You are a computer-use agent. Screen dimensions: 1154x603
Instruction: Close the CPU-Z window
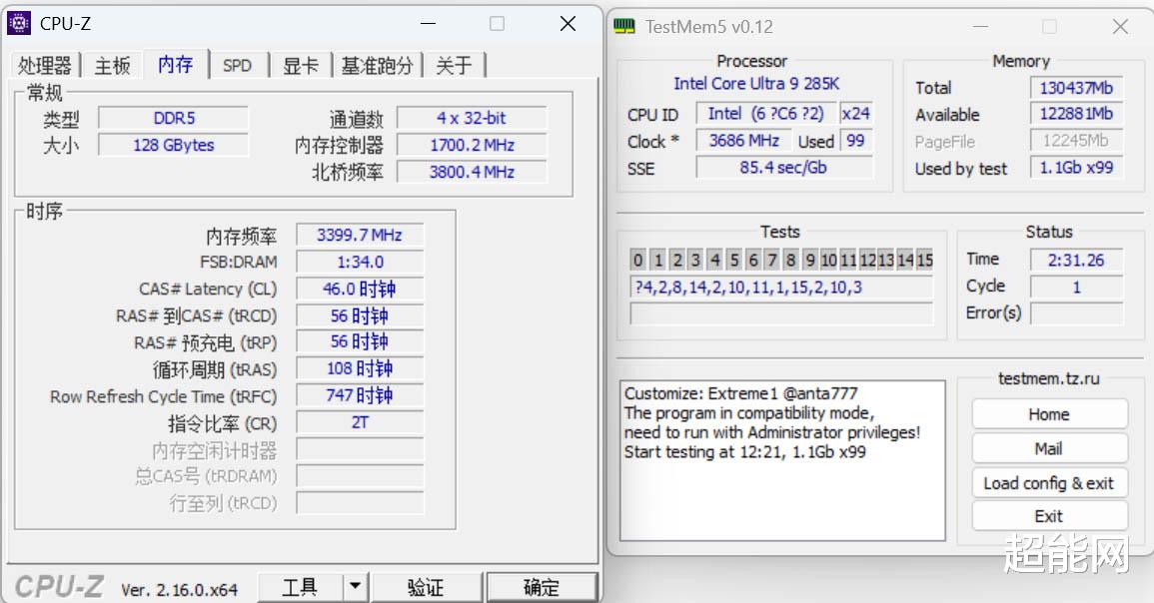pyautogui.click(x=568, y=24)
